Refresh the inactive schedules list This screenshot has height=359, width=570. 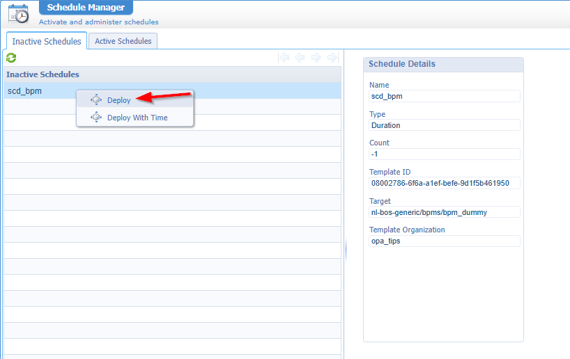(11, 58)
